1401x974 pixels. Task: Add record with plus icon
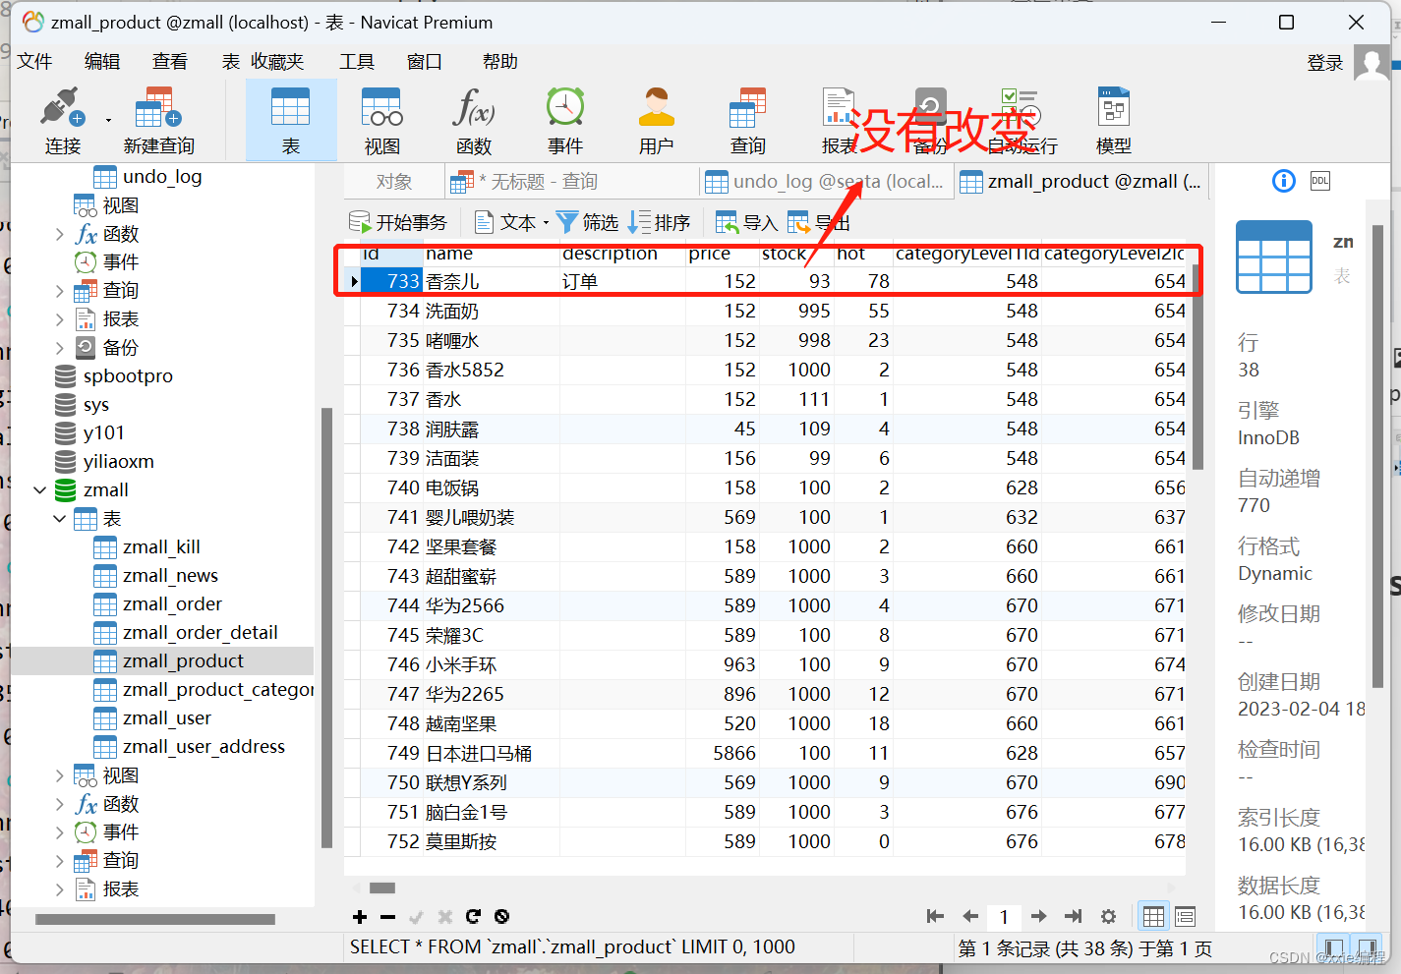pyautogui.click(x=360, y=917)
